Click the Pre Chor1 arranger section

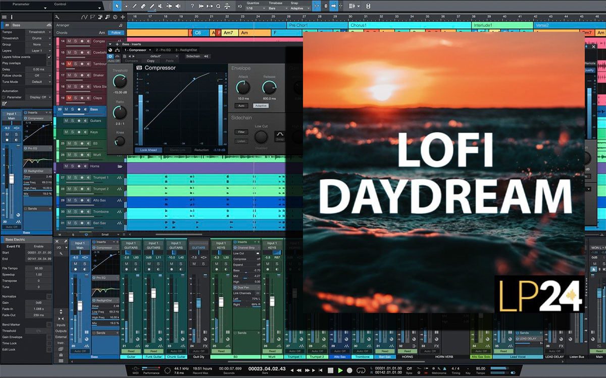(317, 25)
